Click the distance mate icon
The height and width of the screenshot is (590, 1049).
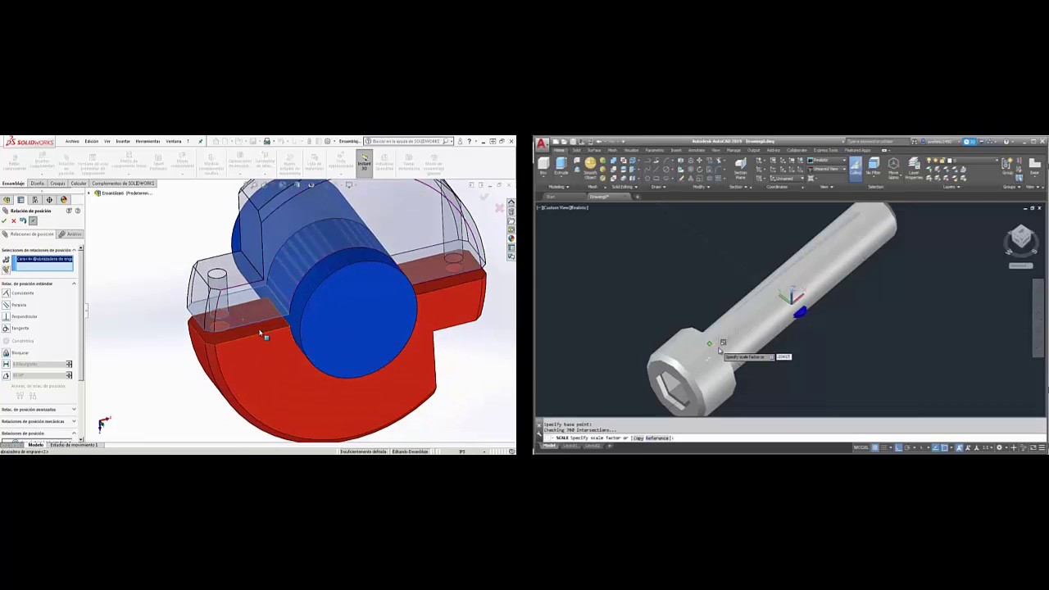pos(6,364)
